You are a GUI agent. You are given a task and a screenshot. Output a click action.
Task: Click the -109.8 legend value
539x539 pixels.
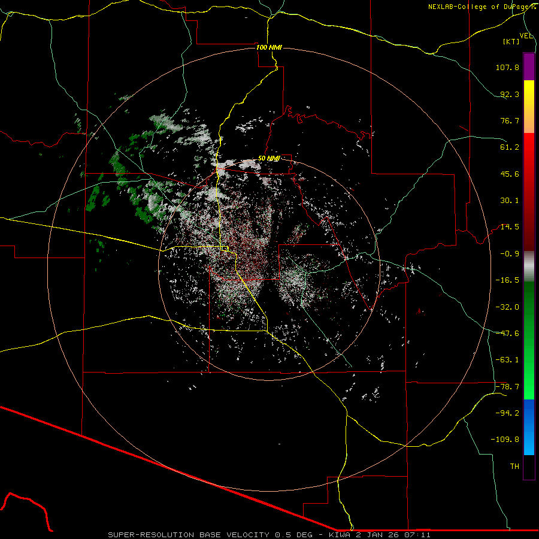[x=505, y=440]
